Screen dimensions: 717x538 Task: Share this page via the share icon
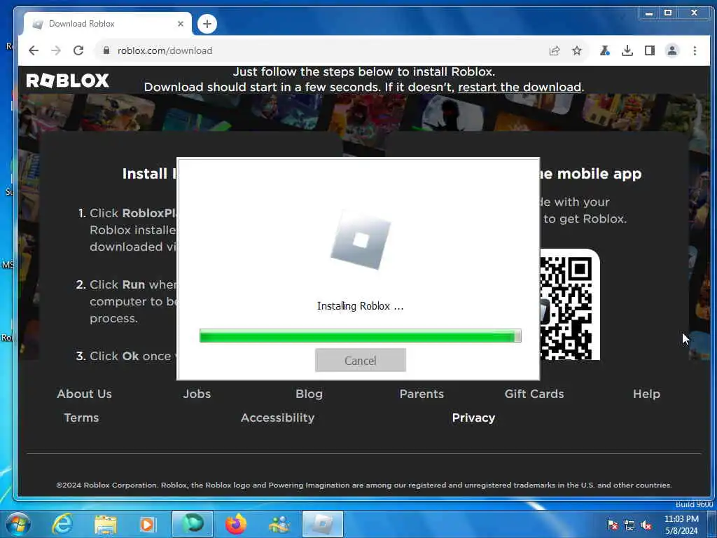555,50
